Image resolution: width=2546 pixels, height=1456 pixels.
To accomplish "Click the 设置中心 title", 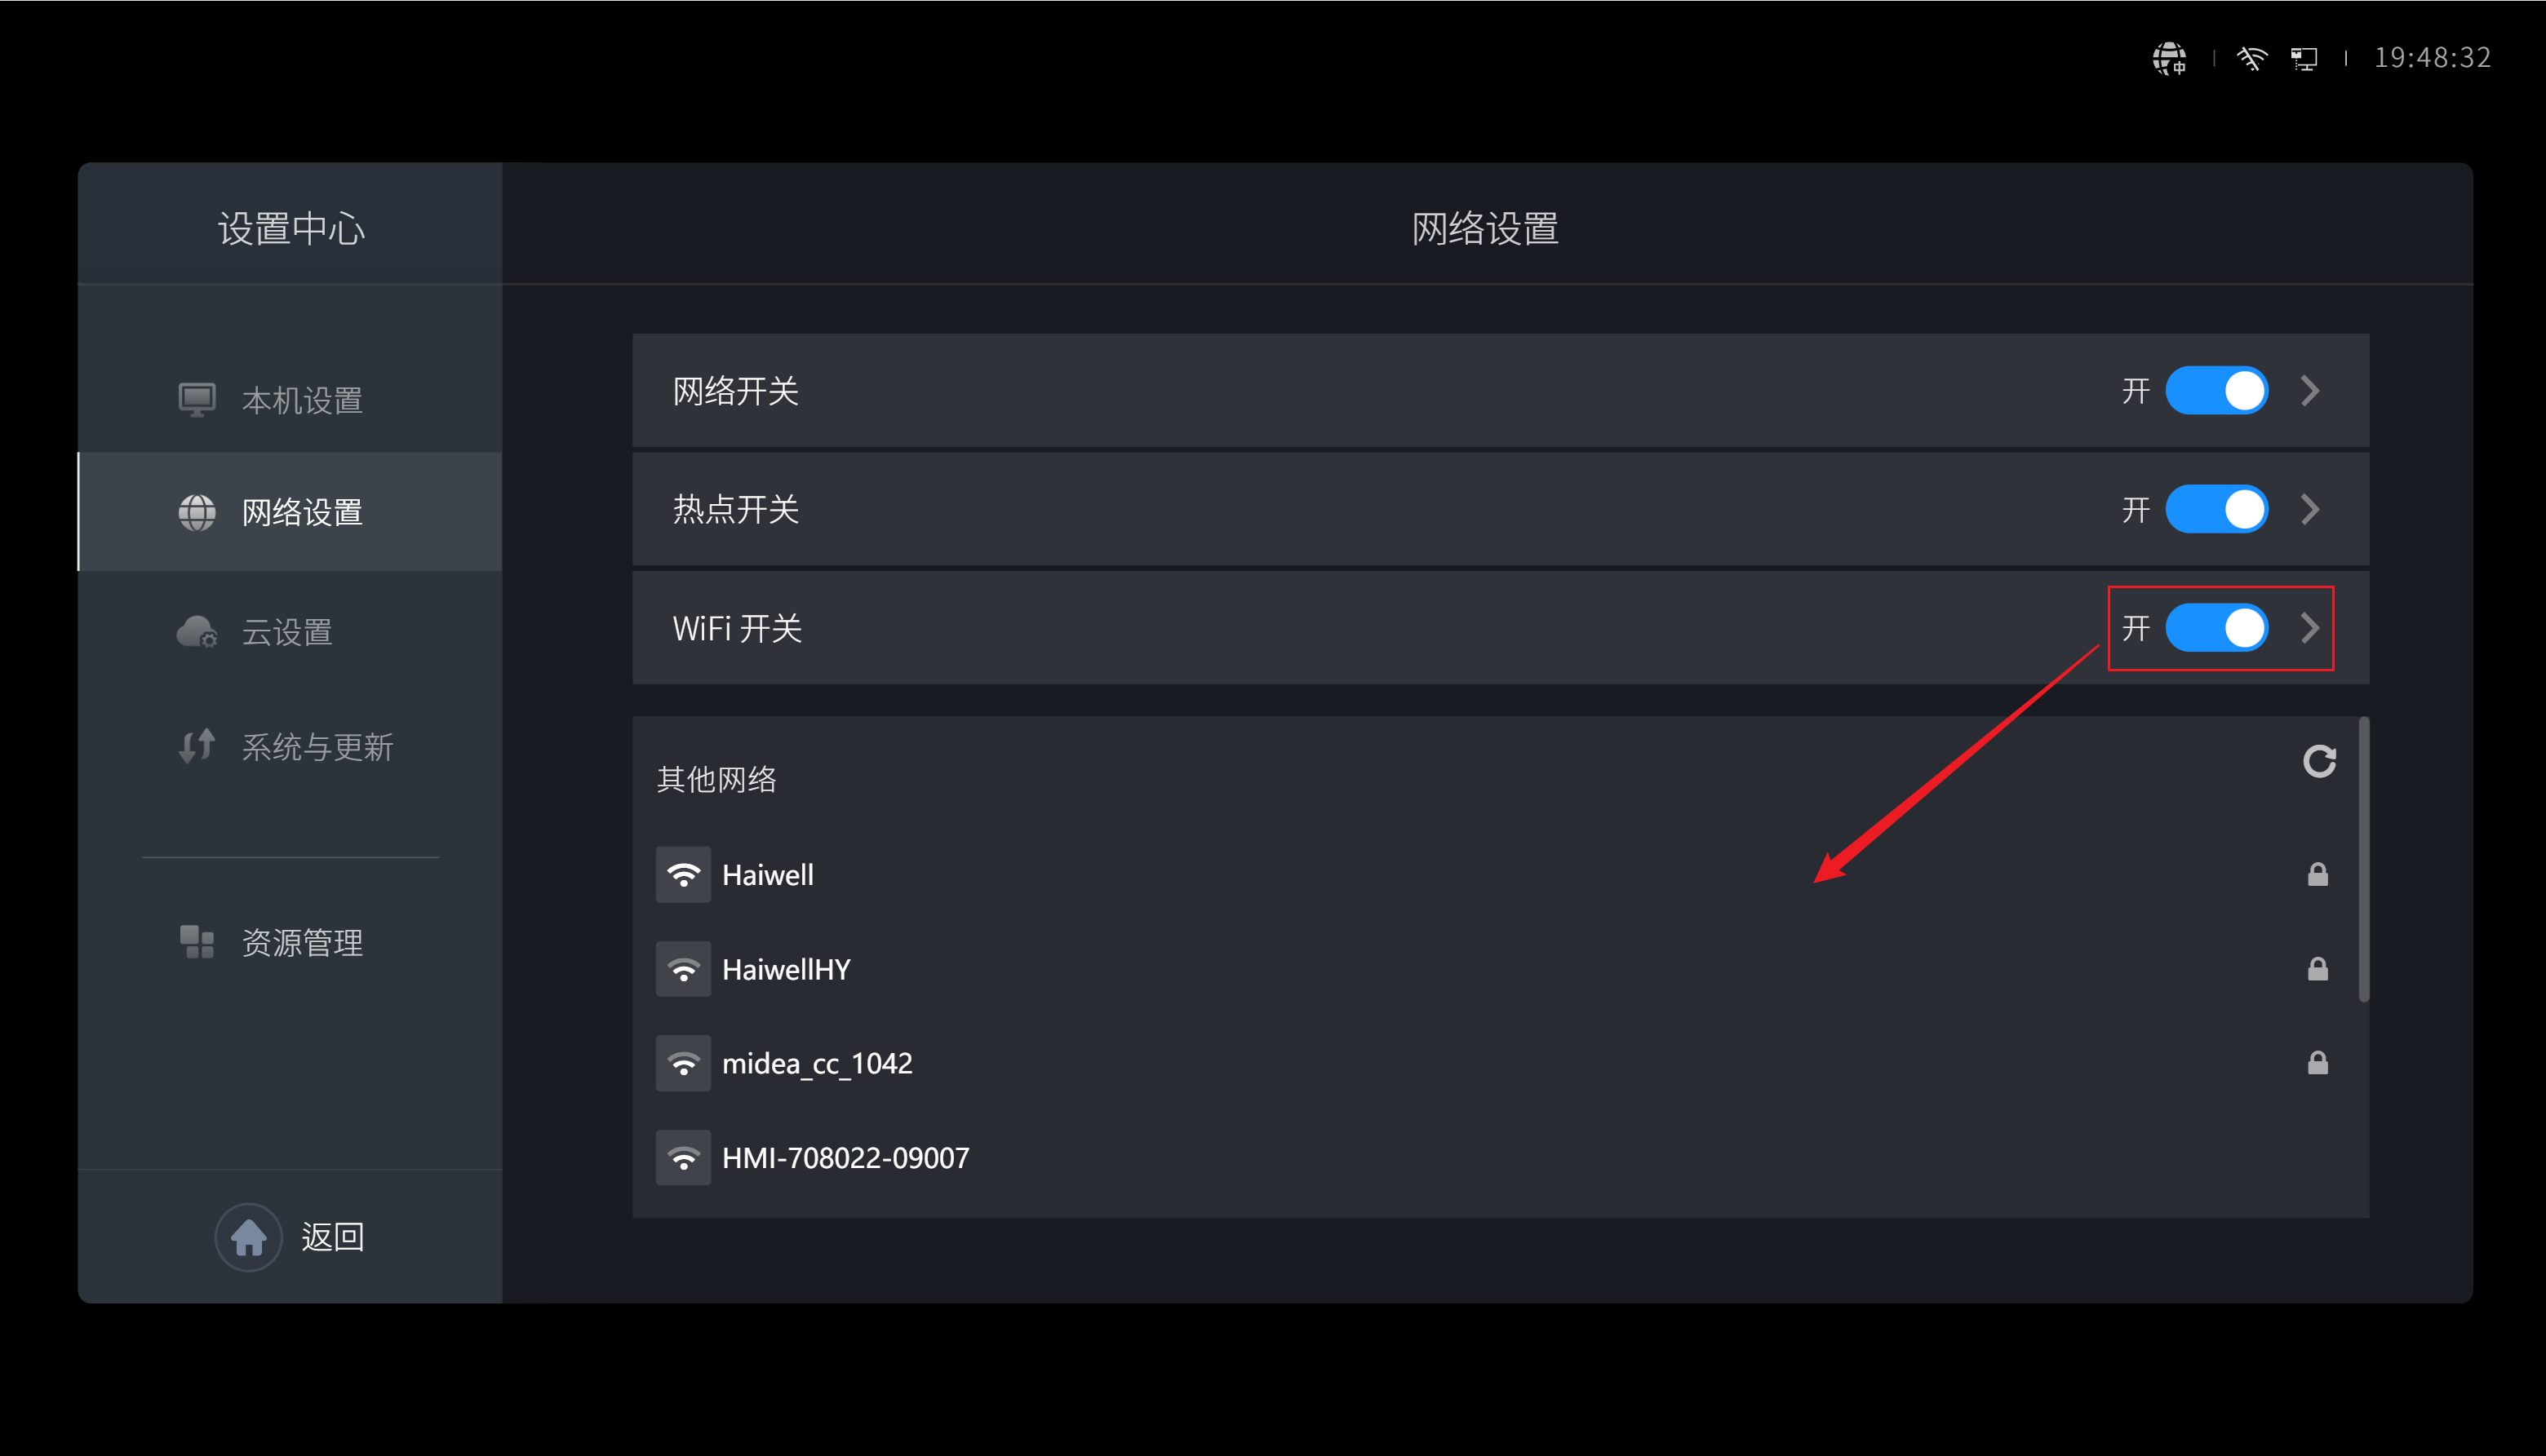I will coord(291,229).
